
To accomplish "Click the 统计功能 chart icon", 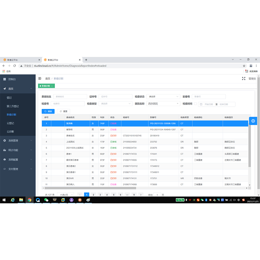I will coord(5,150).
